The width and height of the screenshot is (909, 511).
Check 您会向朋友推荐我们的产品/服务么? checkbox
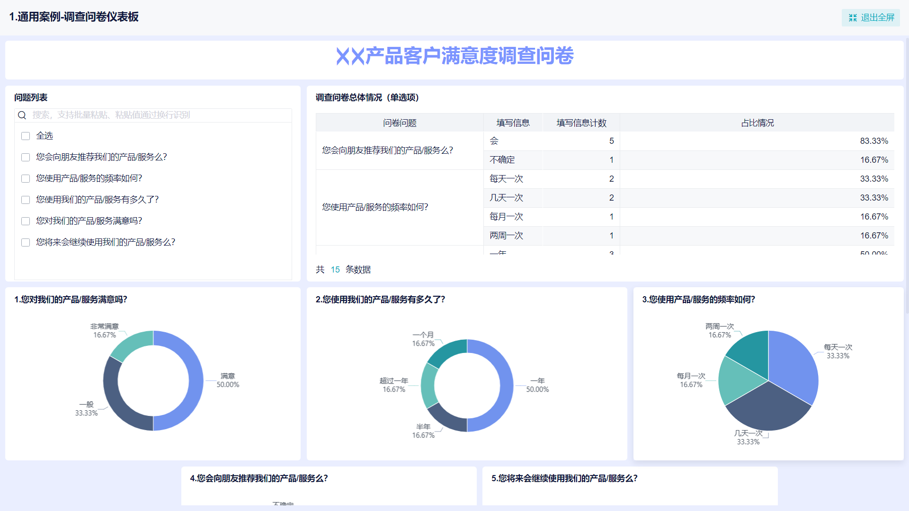point(26,157)
